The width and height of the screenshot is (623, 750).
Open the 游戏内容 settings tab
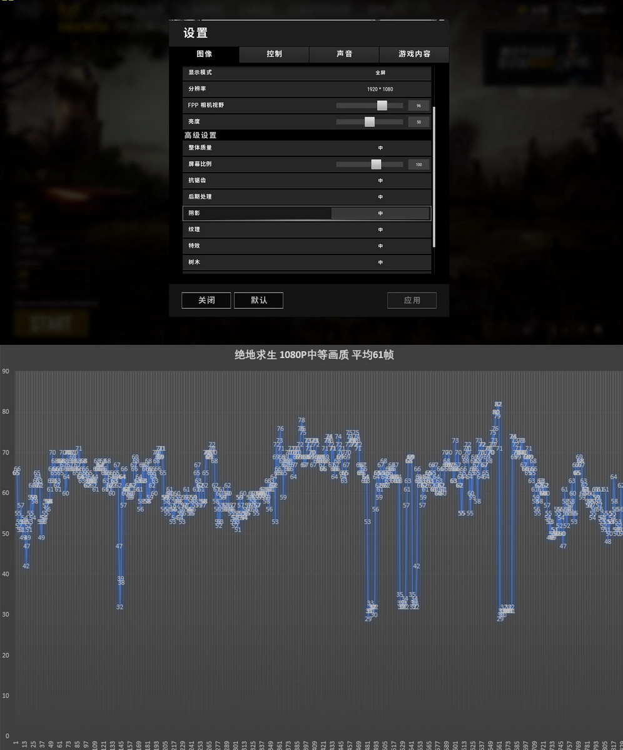pos(414,54)
